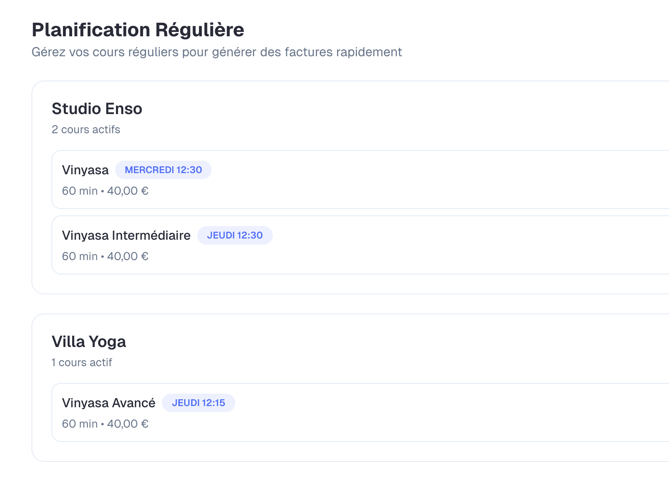Click the JEUDI 12:30 schedule badge

234,235
